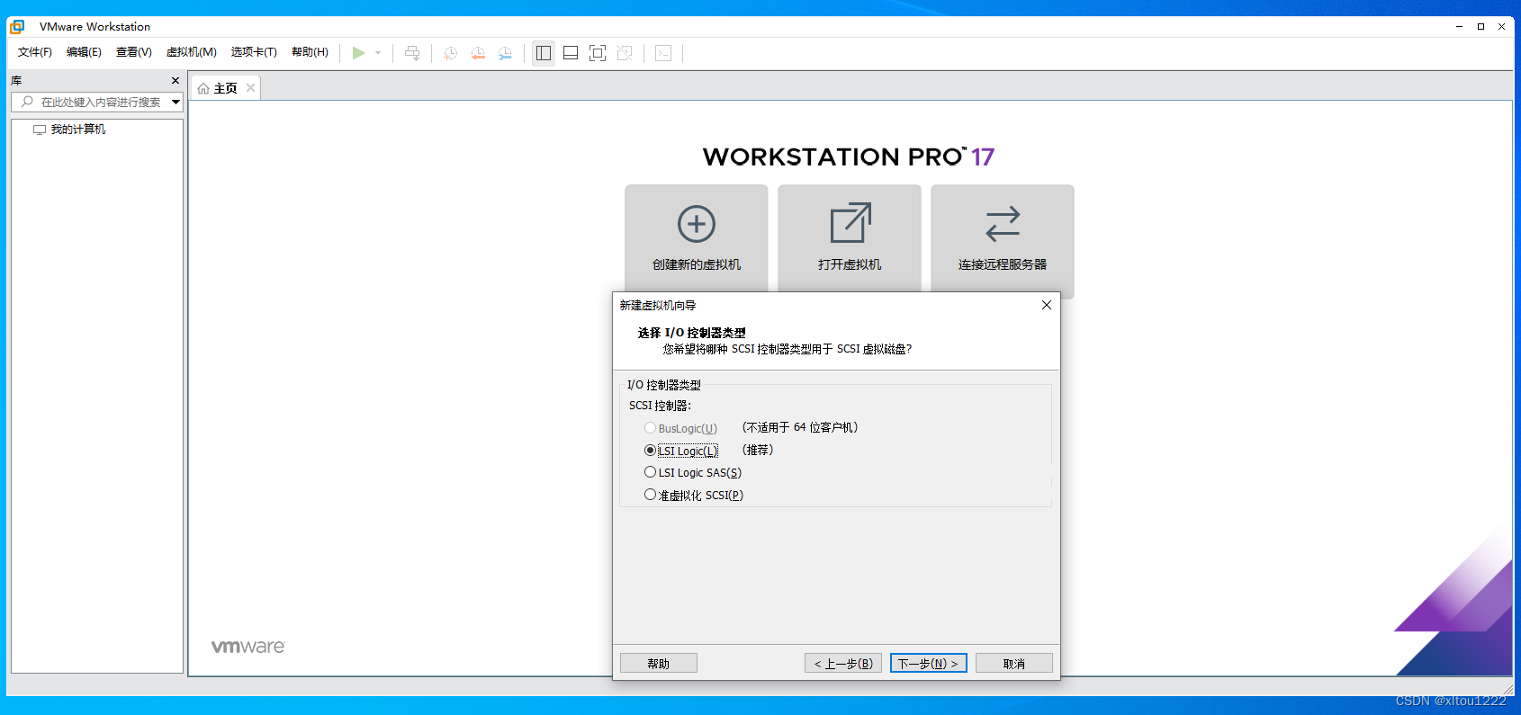Close the 主页 tab with its X
The image size is (1521, 715).
pyautogui.click(x=251, y=87)
